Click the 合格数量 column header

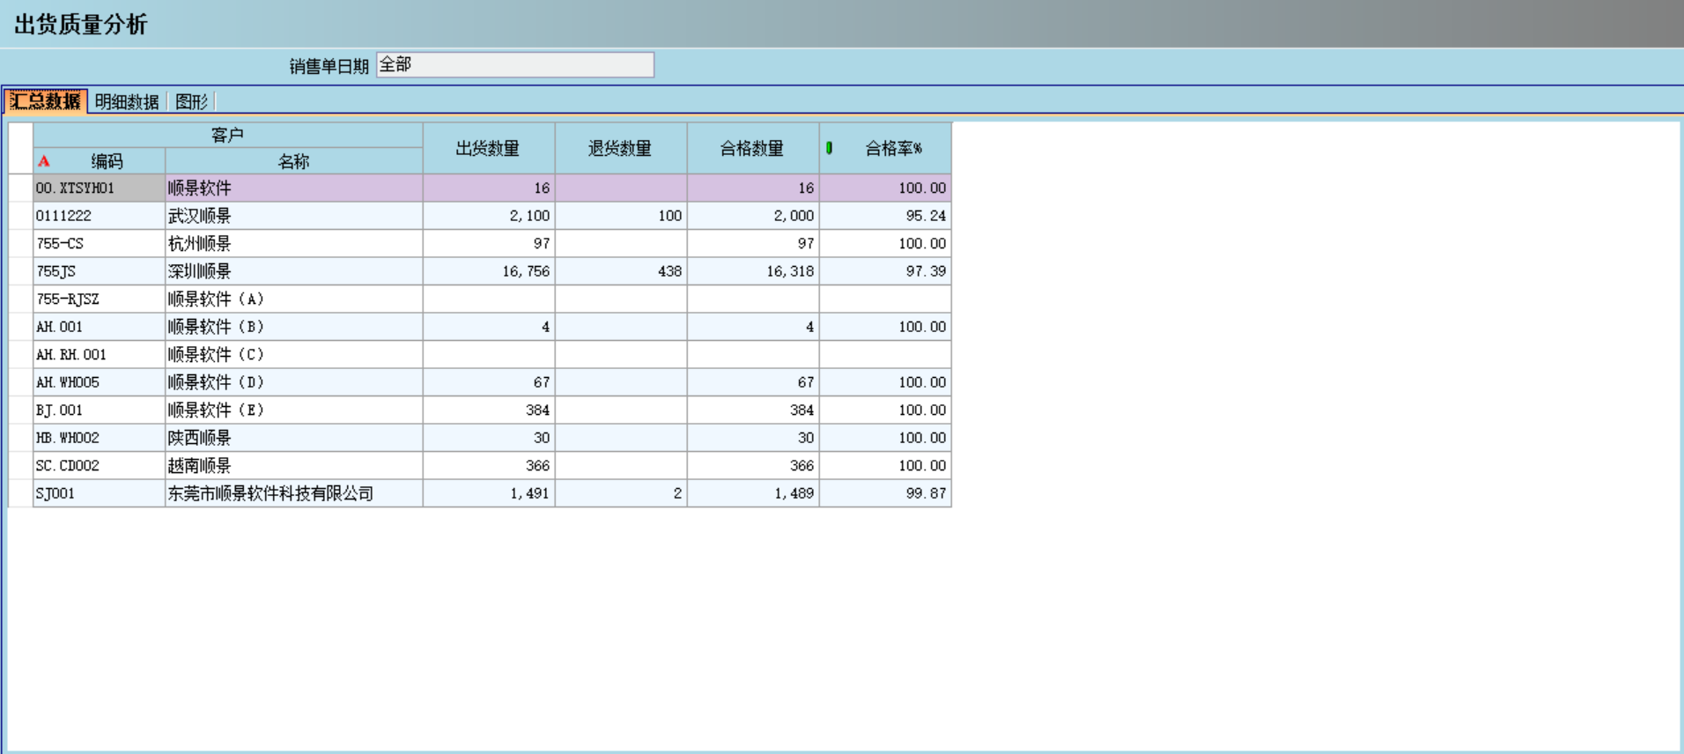[x=753, y=148]
